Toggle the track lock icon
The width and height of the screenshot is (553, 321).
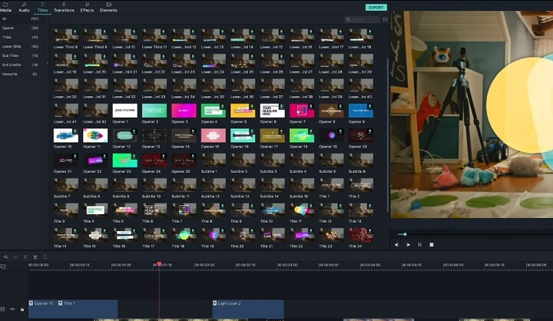pyautogui.click(x=22, y=309)
